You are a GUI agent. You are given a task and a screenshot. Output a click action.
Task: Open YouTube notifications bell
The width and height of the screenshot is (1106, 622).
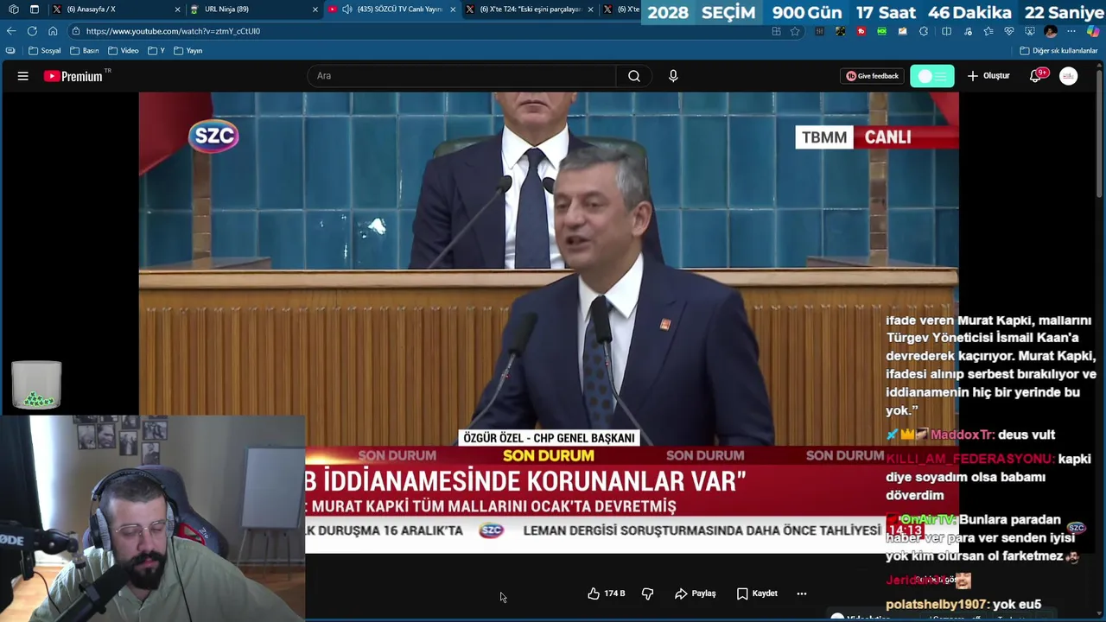click(1035, 76)
